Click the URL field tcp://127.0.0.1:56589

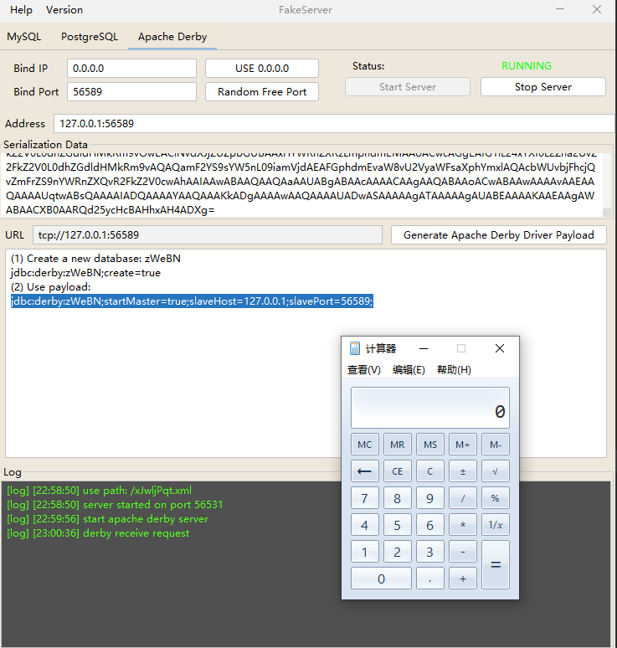(x=208, y=234)
